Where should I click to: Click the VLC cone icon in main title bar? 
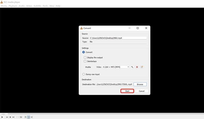point(1,2)
